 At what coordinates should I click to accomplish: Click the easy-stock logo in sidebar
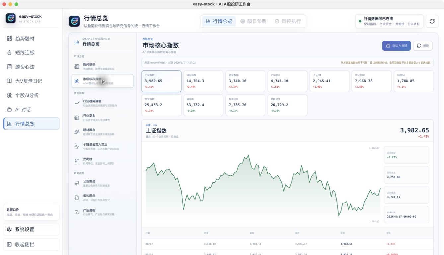click(11, 18)
